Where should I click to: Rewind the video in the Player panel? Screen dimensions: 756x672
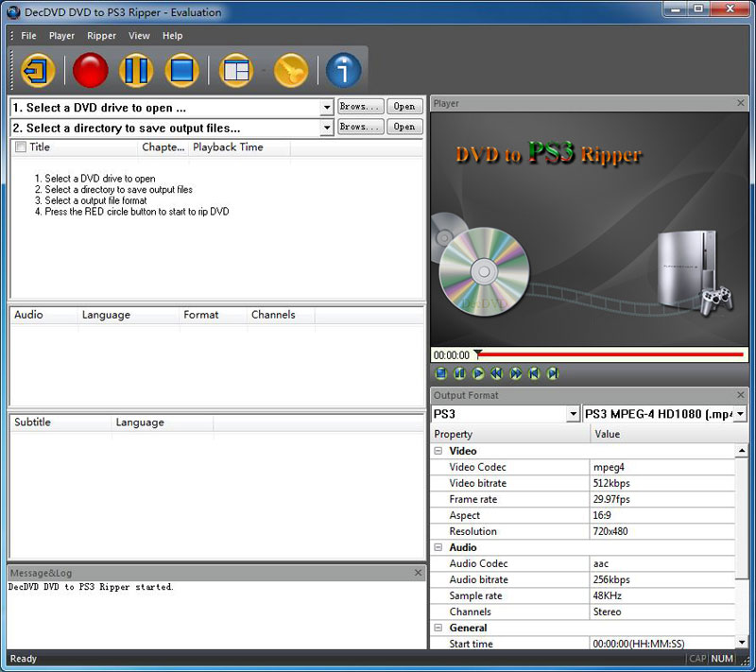[497, 373]
